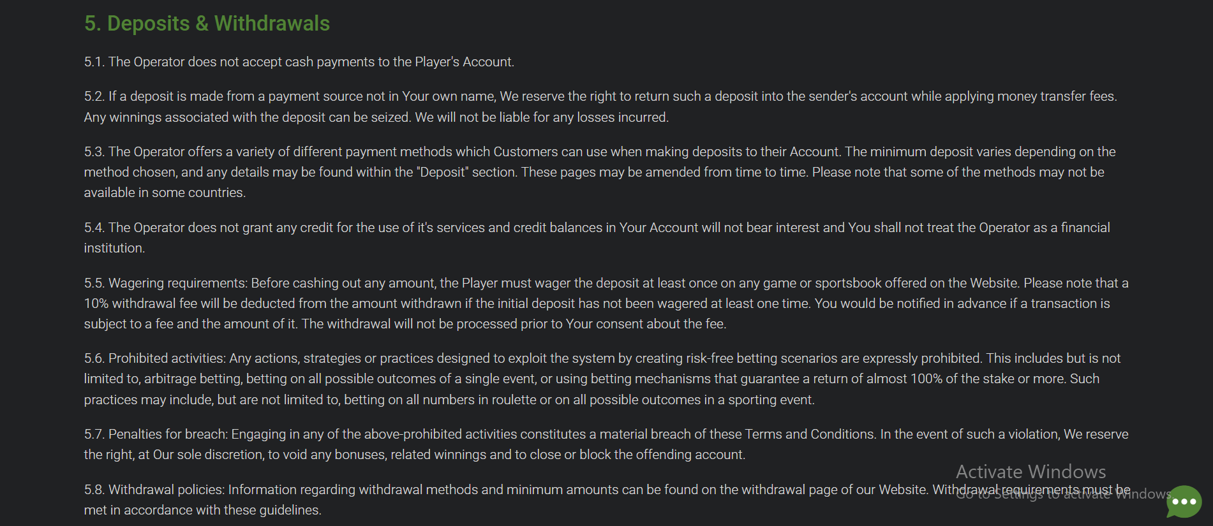Click the "10% withdrawal fee" sentence
The height and width of the screenshot is (526, 1213).
(597, 303)
